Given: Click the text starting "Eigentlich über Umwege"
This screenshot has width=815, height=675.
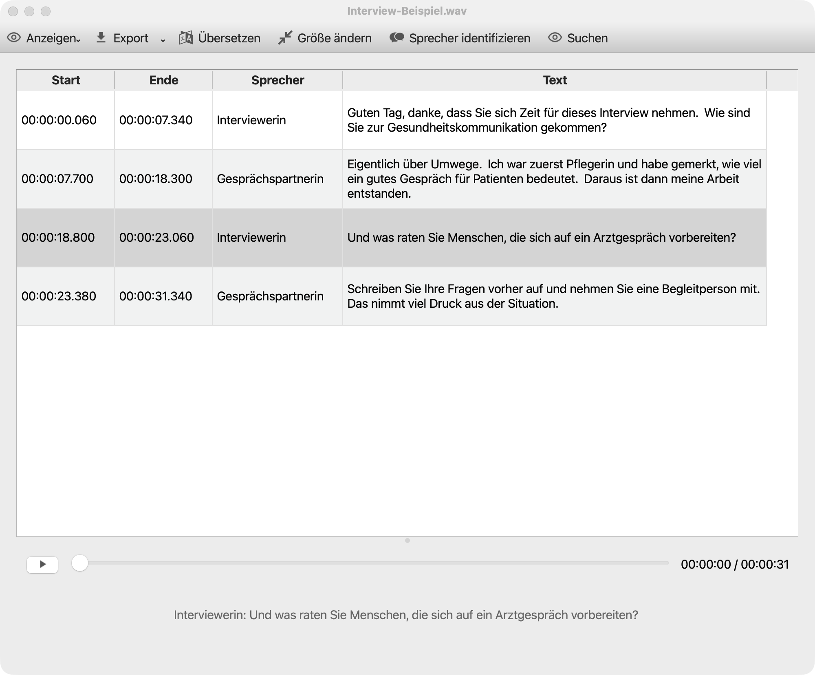Looking at the screenshot, I should pyautogui.click(x=554, y=179).
